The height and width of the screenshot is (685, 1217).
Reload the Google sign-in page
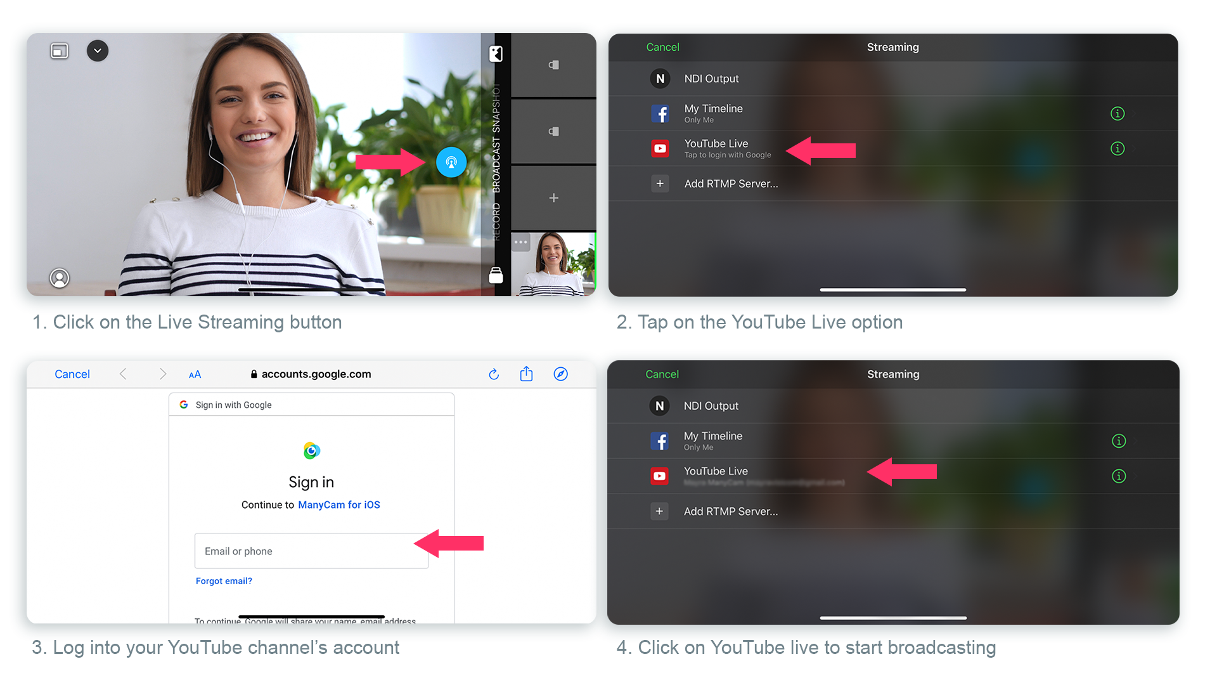click(x=494, y=374)
